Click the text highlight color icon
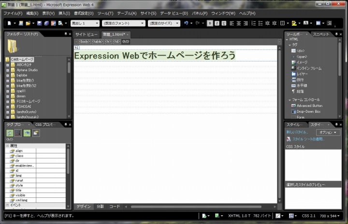Viewport: 348px width, 224px height. pyautogui.click(x=294, y=23)
